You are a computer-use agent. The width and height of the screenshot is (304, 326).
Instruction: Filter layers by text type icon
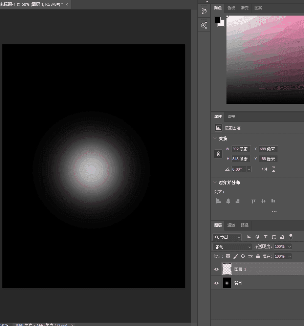tap(265, 237)
